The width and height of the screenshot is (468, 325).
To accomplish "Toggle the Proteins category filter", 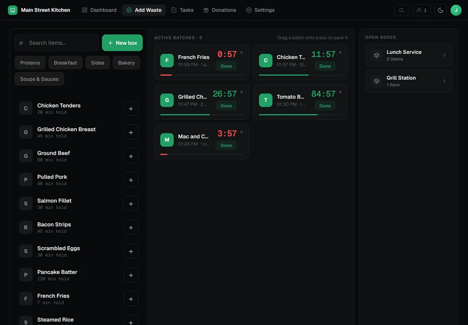I will (x=30, y=63).
